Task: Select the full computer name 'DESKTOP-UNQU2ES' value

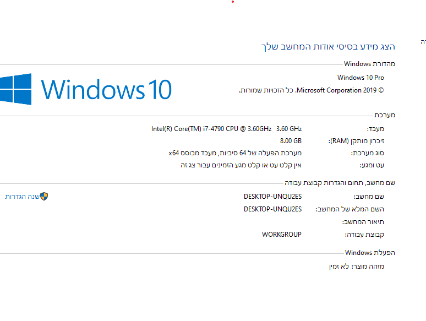Action: click(x=272, y=209)
